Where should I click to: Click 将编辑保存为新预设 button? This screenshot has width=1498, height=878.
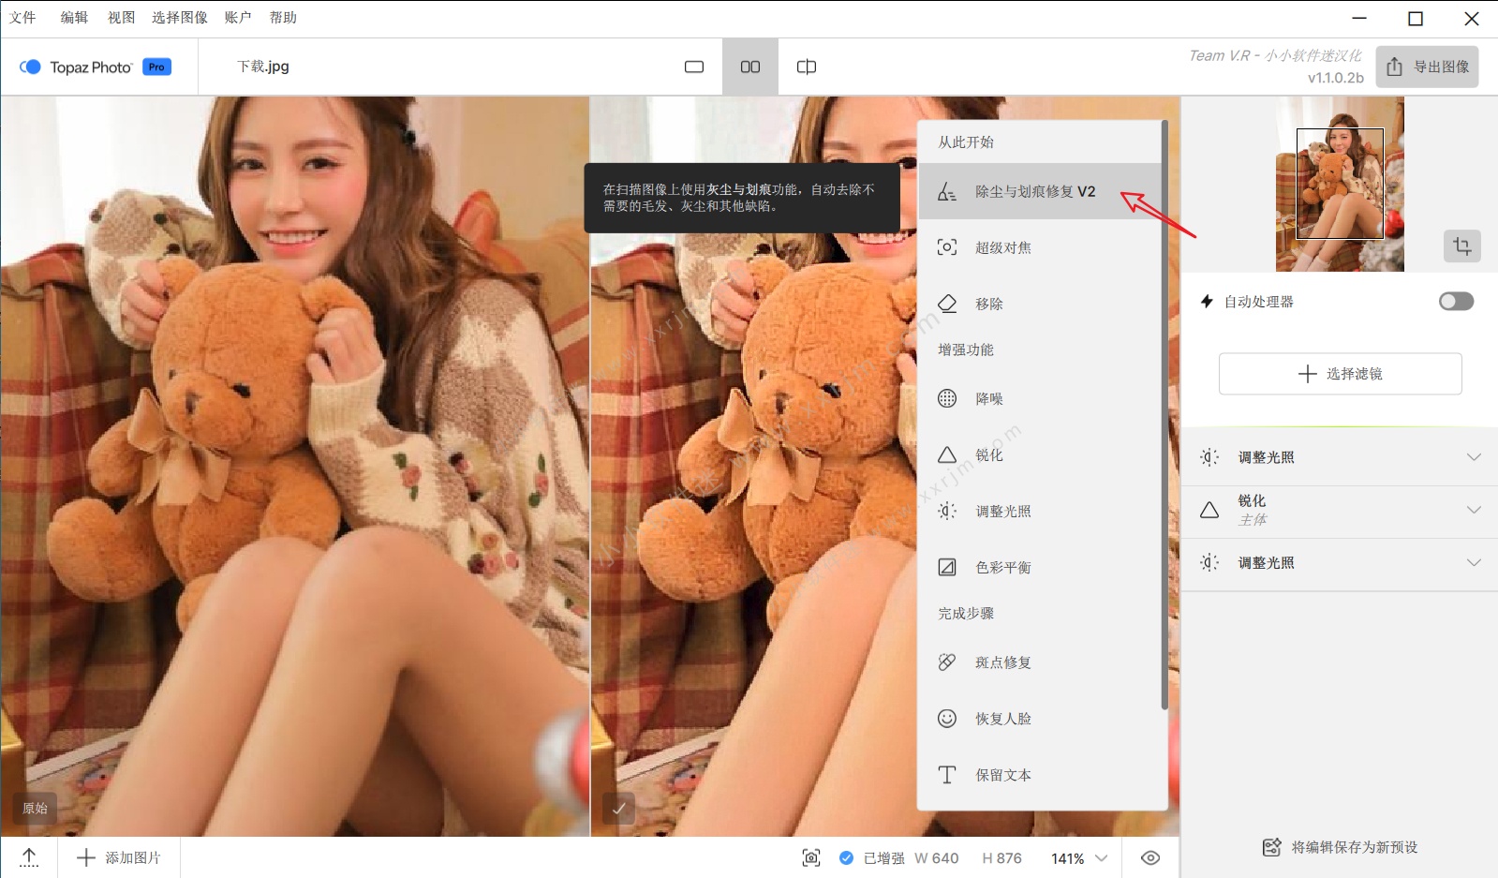point(1340,847)
